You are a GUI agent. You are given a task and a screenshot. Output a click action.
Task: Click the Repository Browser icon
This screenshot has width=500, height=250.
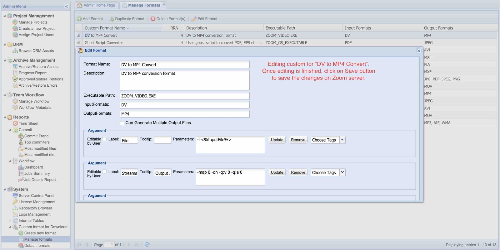pos(15,208)
